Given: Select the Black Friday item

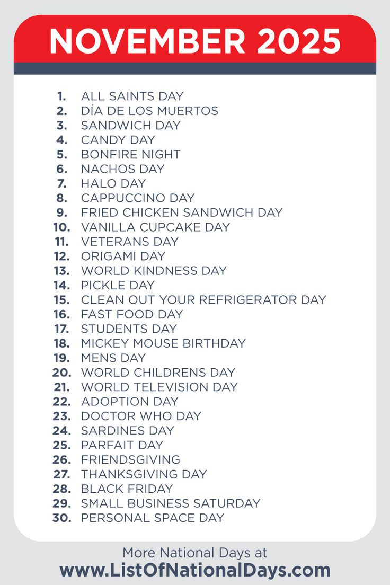Looking at the screenshot, I should 127,489.
